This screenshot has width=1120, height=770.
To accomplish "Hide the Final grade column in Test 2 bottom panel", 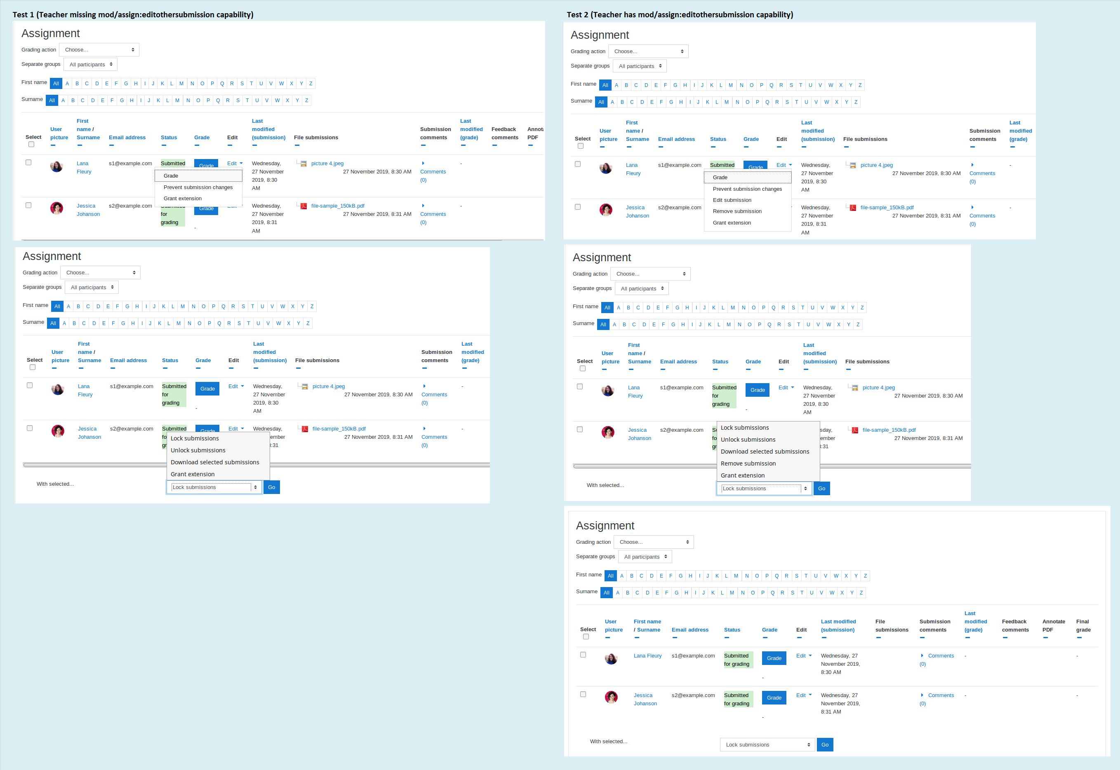I will tap(1079, 637).
